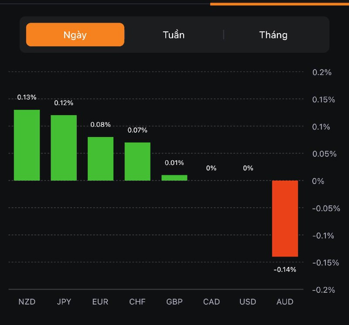
Task: Click the 0.13% value above NZD
Action: click(27, 97)
